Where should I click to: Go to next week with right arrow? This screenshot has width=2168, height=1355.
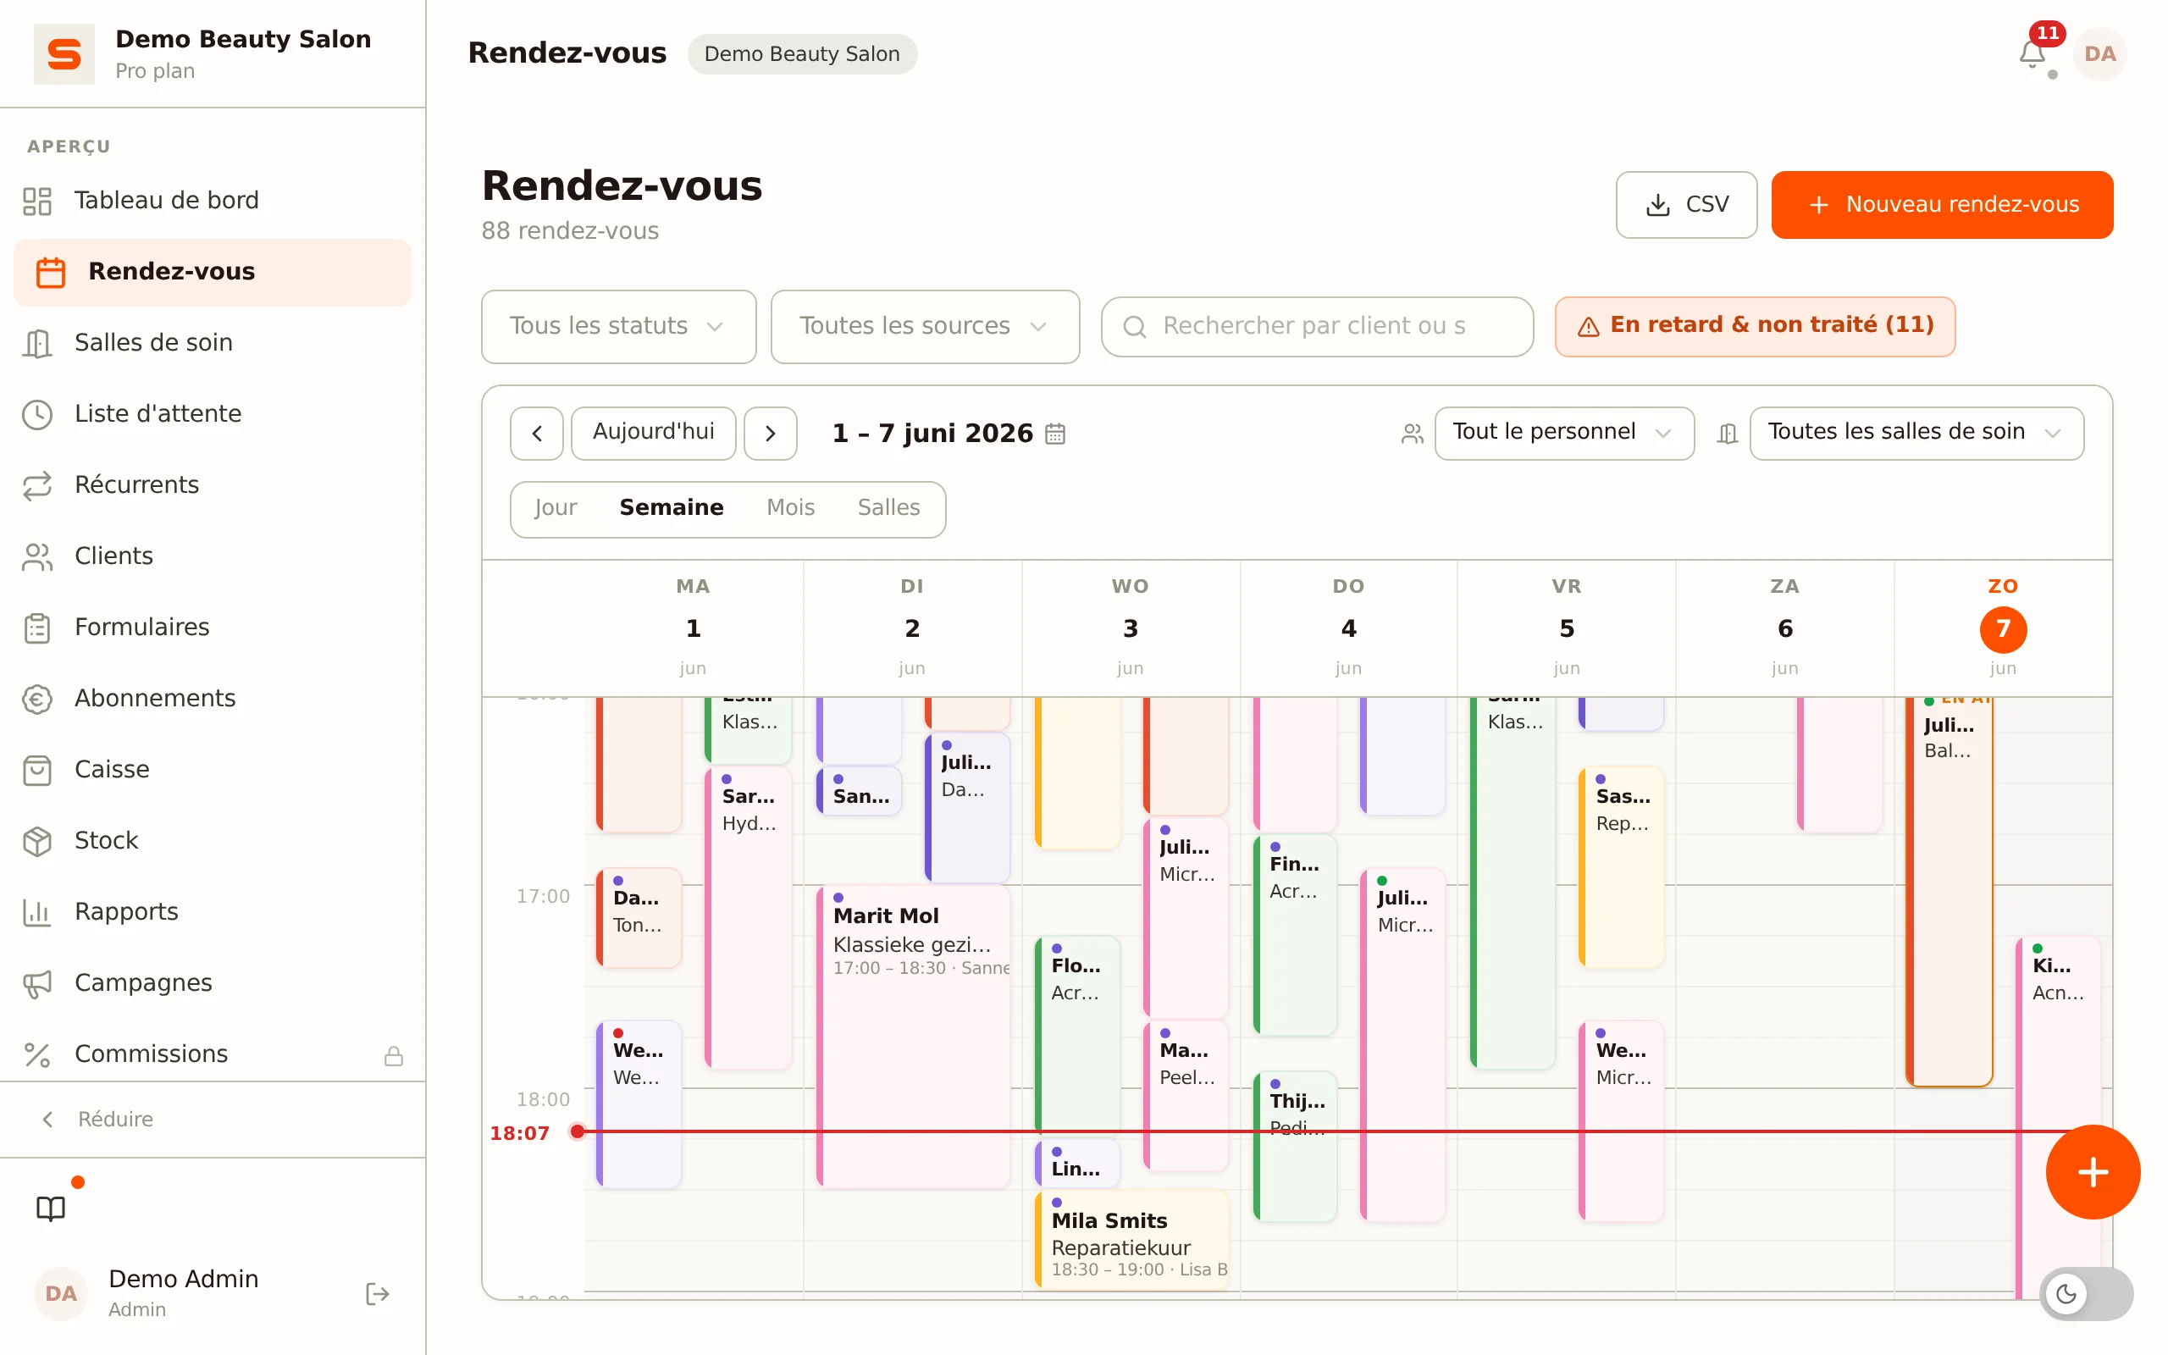[x=771, y=434]
